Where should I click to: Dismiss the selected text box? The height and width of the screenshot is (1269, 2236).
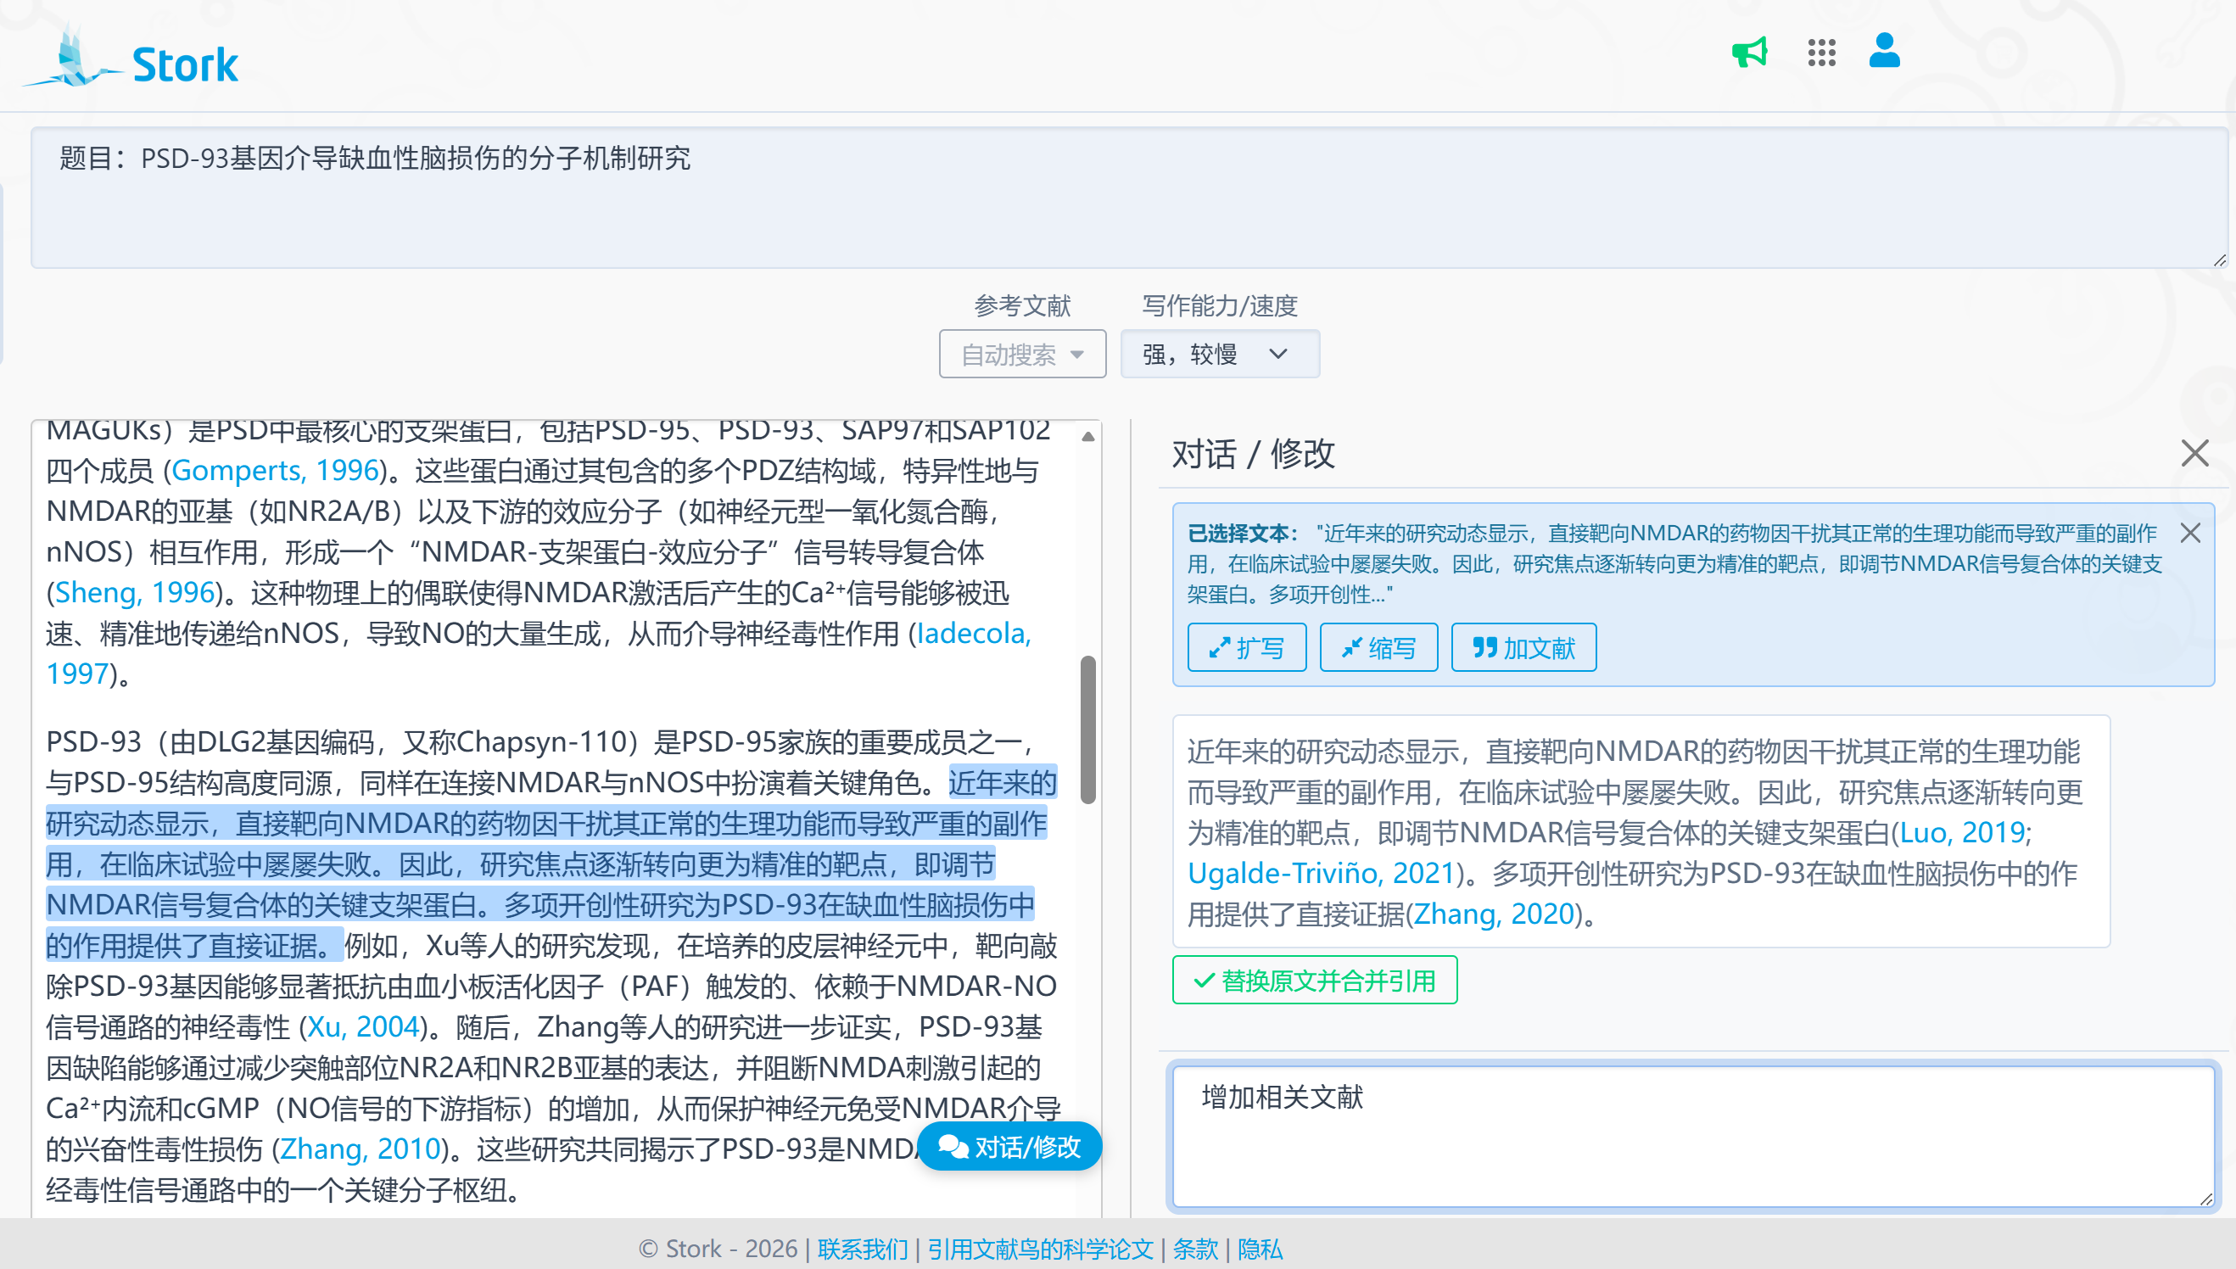click(x=2190, y=533)
